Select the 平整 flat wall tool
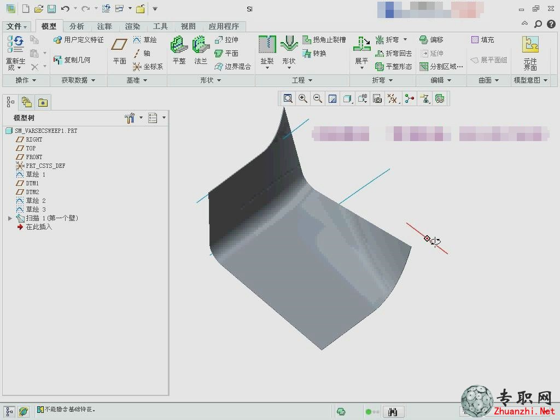The height and width of the screenshot is (420, 560). click(179, 50)
